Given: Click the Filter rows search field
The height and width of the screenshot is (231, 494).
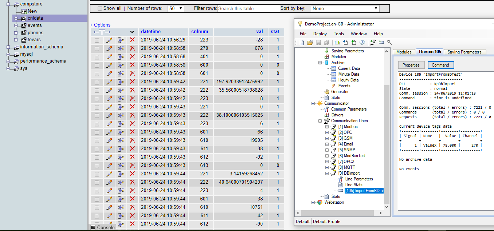Looking at the screenshot, I should pos(249,8).
